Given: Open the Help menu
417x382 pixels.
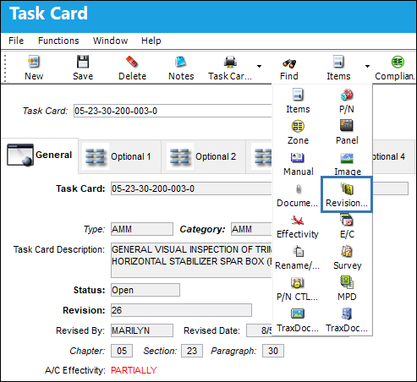Looking at the screenshot, I should pos(151,41).
